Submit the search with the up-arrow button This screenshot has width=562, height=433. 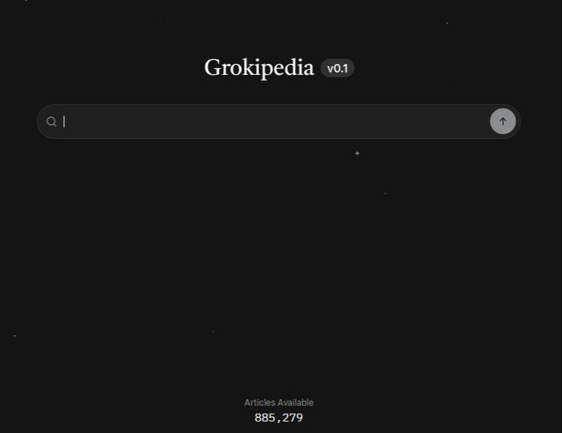[503, 122]
